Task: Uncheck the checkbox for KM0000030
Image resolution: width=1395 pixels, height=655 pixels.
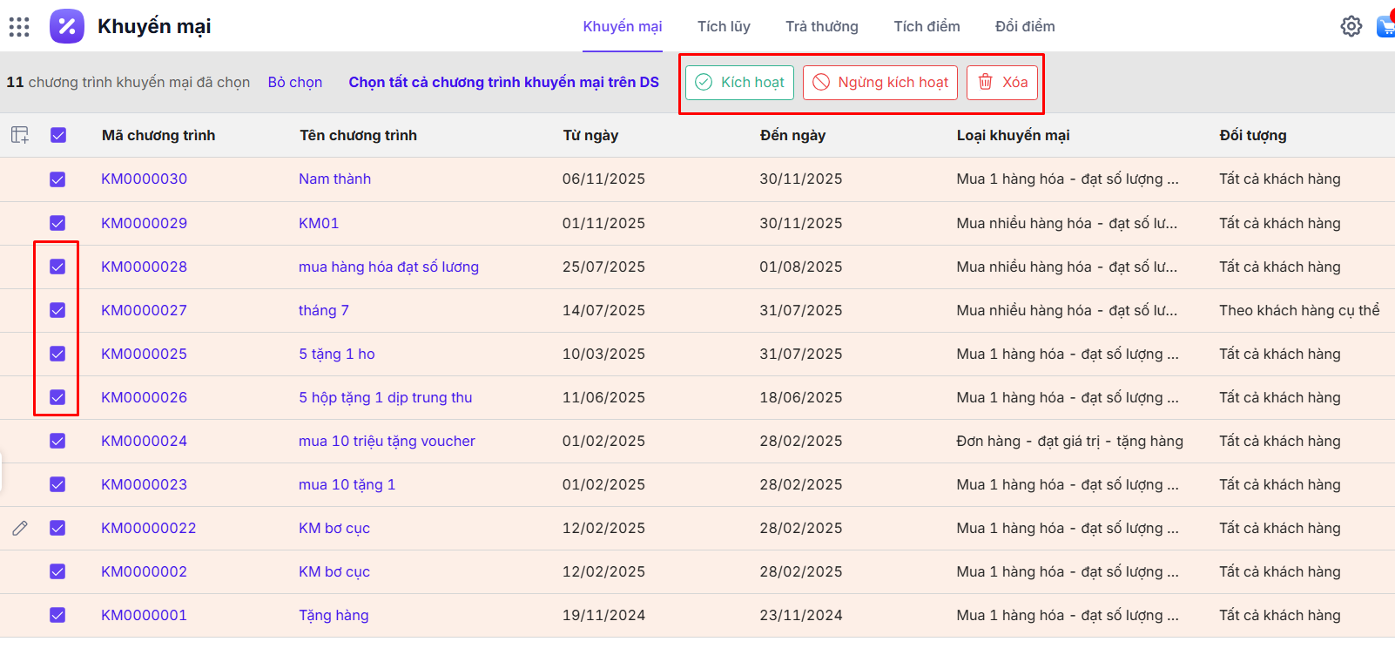Action: tap(58, 179)
